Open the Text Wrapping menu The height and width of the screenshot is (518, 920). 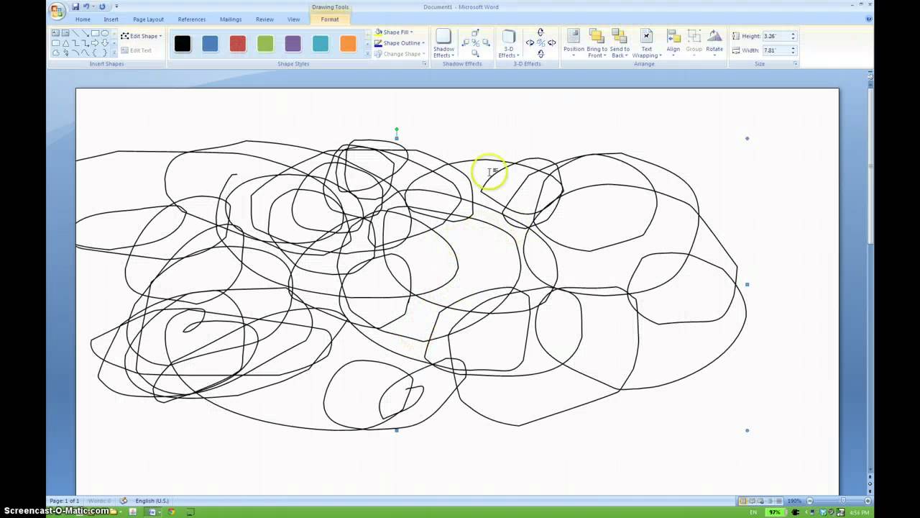[646, 42]
